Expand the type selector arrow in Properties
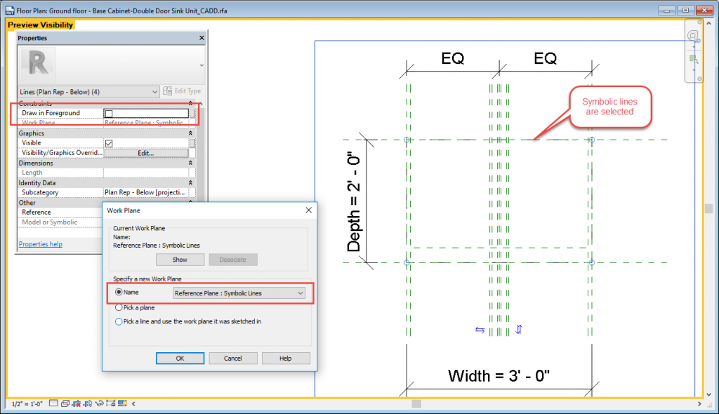 pos(202,65)
